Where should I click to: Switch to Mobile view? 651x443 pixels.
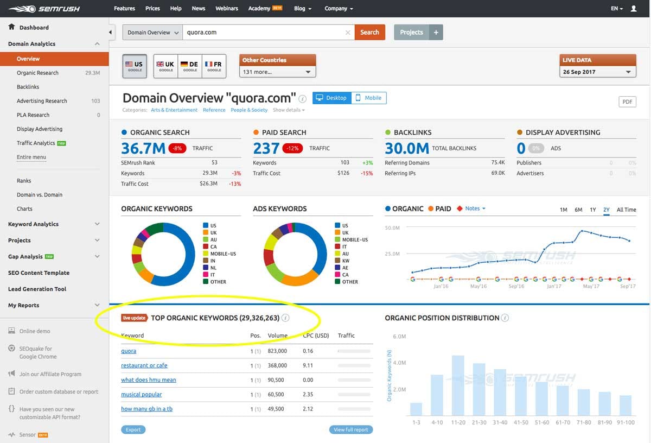point(368,98)
